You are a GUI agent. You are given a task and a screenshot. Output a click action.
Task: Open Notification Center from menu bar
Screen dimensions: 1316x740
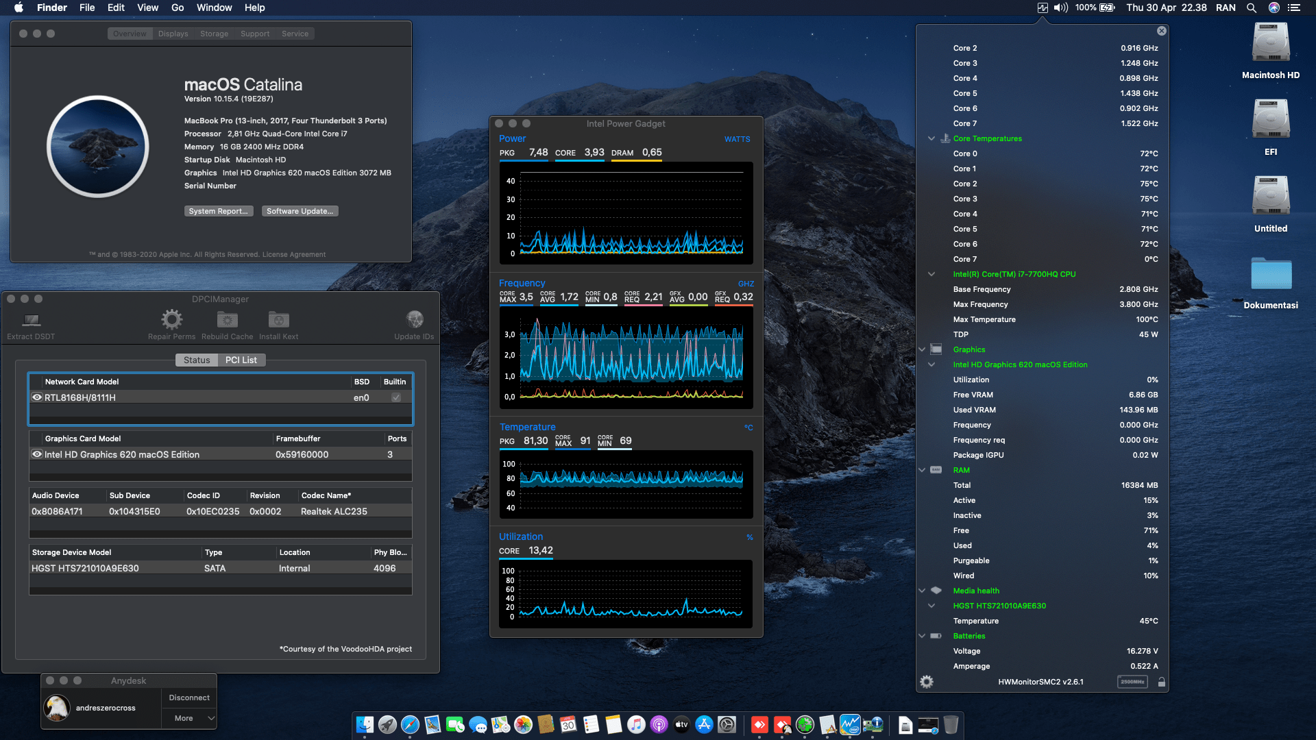coord(1293,8)
